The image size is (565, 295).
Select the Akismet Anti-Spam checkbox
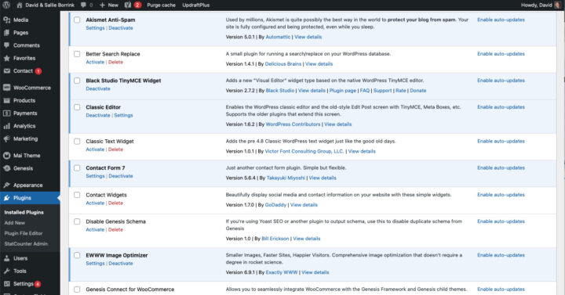77,20
